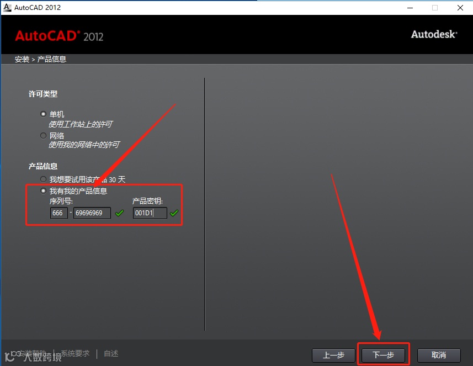Click the 取消 cancel button
Image resolution: width=473 pixels, height=366 pixels.
(439, 355)
